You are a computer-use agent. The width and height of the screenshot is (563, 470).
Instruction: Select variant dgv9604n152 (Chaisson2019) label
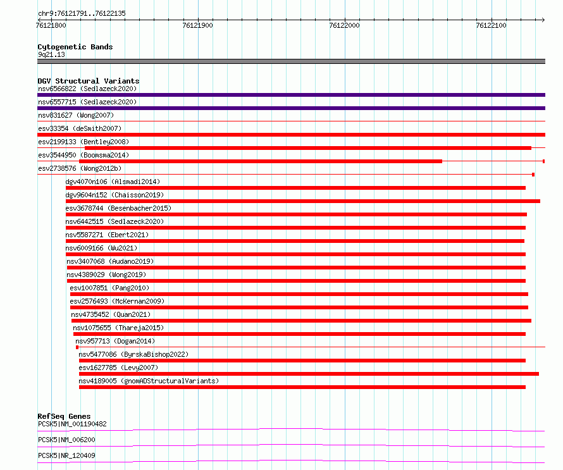(114, 195)
